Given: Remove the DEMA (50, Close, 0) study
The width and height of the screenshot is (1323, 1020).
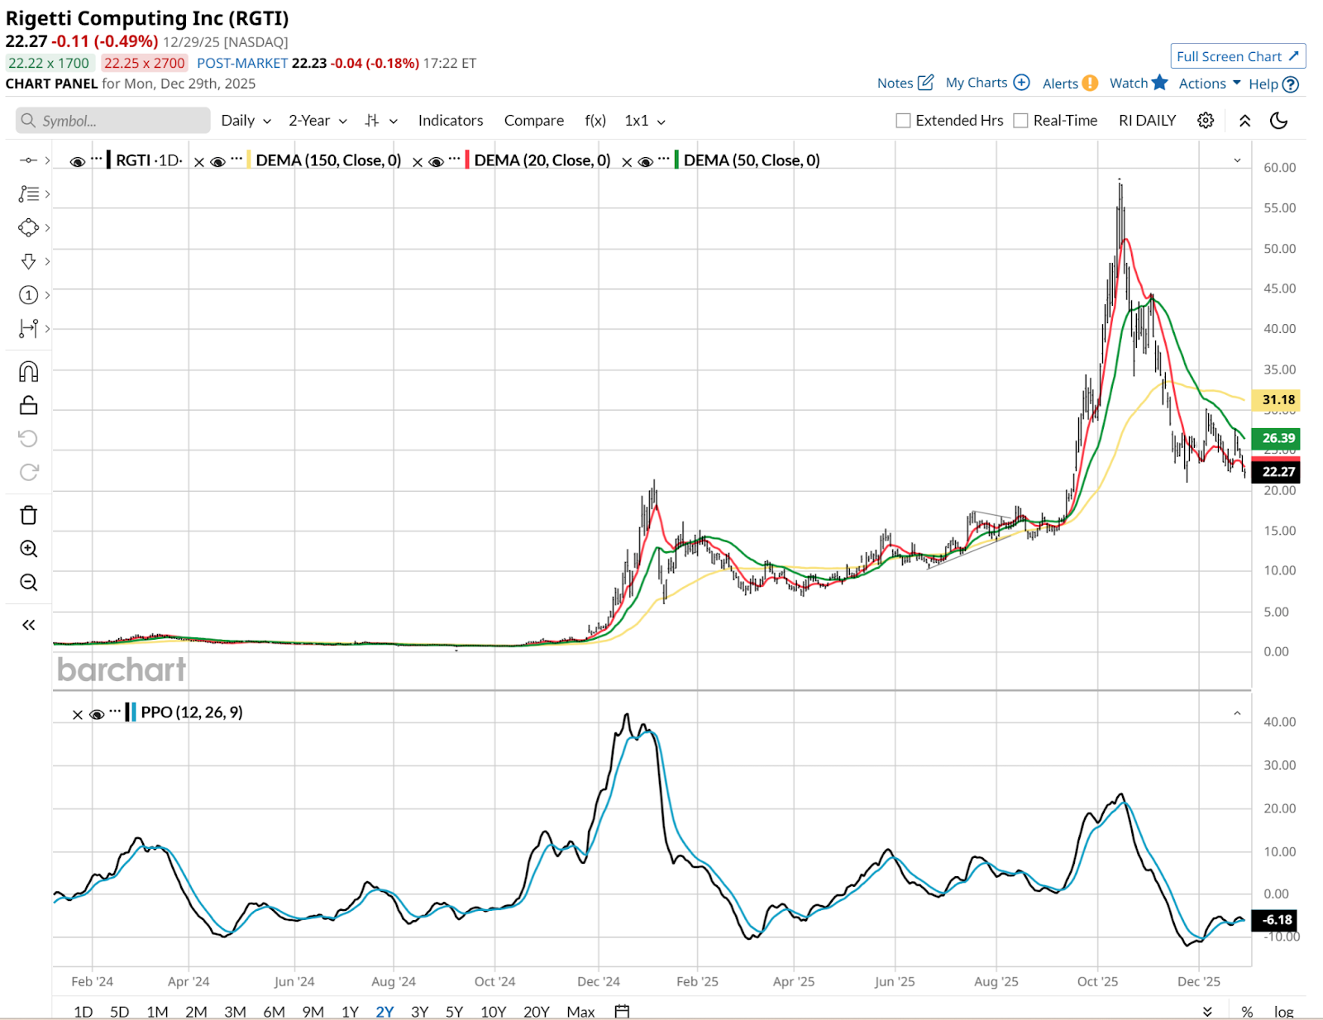Looking at the screenshot, I should click(627, 162).
